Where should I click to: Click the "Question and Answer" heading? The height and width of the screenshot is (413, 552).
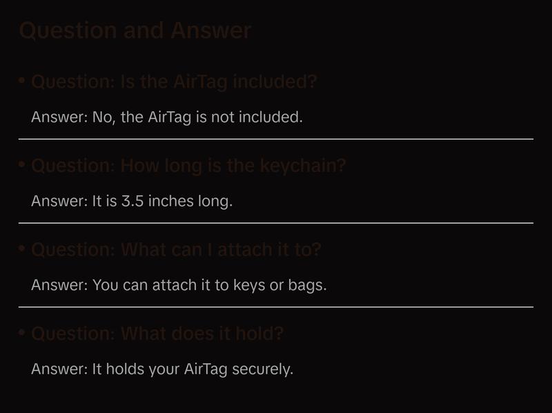pos(135,30)
